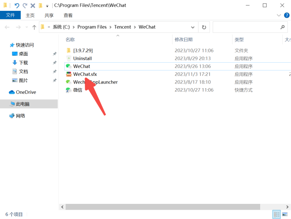Click the WeChat breadcrumb segment
The height and width of the screenshot is (219, 291).
[x=147, y=27]
